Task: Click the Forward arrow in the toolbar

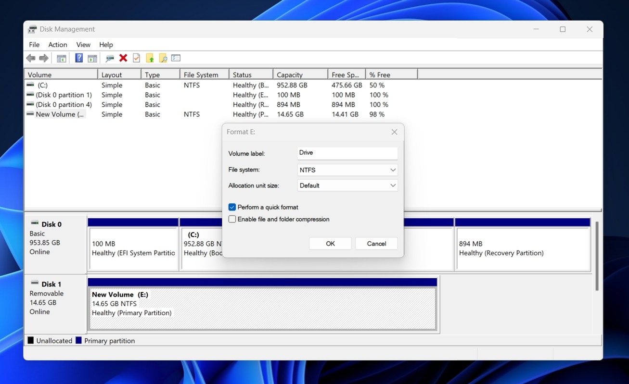Action: pos(44,58)
